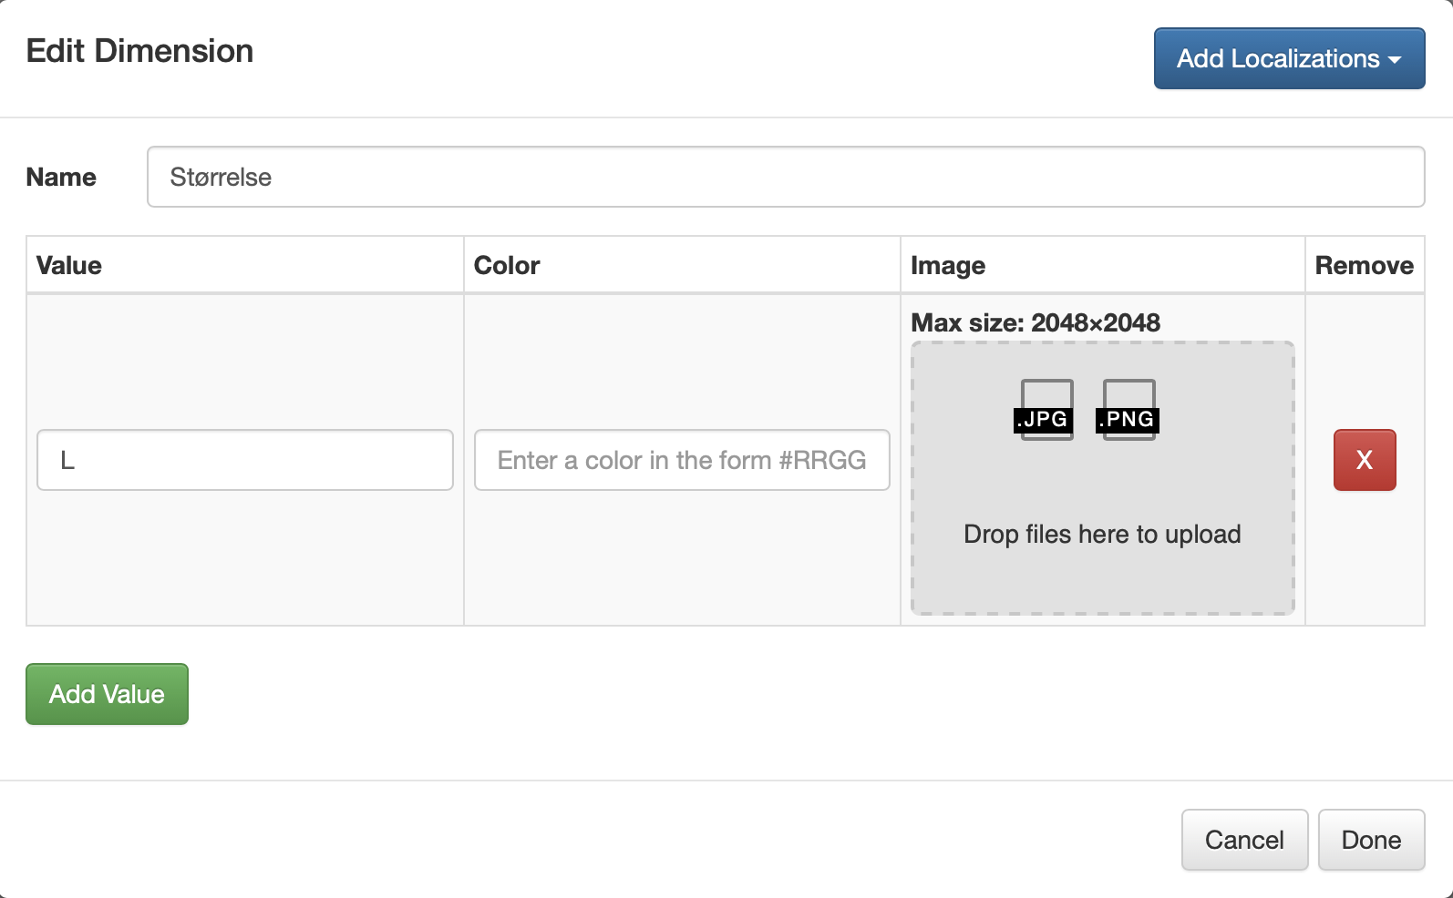Click the Value input containing L
Viewport: 1453px width, 898px height.
coord(244,460)
